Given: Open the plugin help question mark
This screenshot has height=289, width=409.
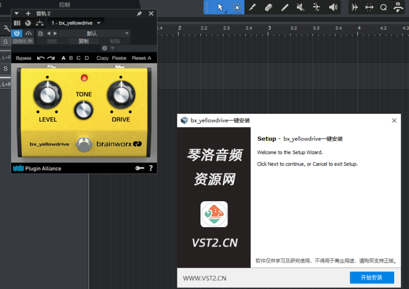Looking at the screenshot, I should pyautogui.click(x=151, y=168).
